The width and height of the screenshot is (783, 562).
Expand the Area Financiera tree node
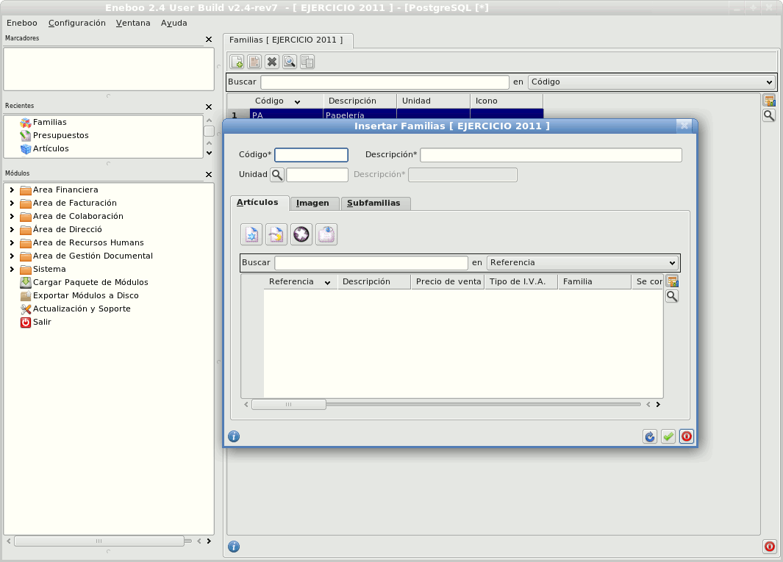pos(12,190)
